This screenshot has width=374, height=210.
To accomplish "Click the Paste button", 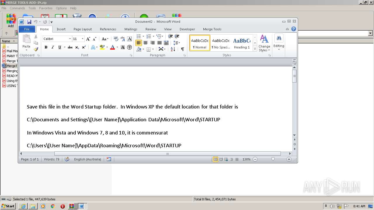I will [x=26, y=42].
